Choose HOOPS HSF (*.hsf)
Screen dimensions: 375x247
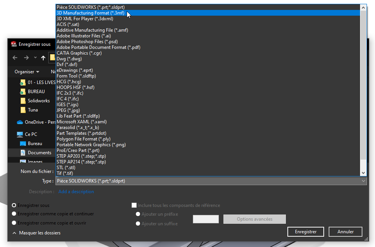tap(208, 87)
